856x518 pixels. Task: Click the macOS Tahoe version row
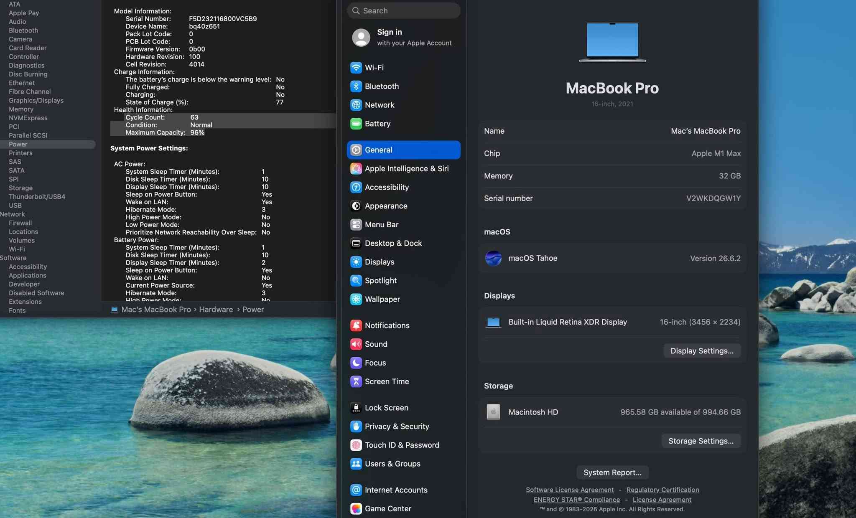(x=612, y=258)
